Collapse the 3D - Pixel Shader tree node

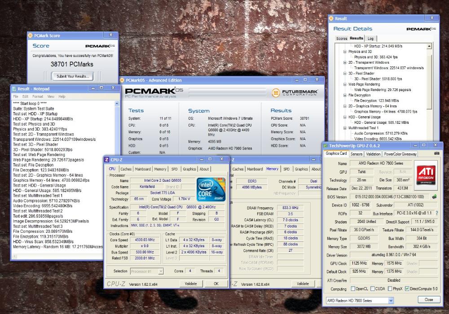(345, 73)
